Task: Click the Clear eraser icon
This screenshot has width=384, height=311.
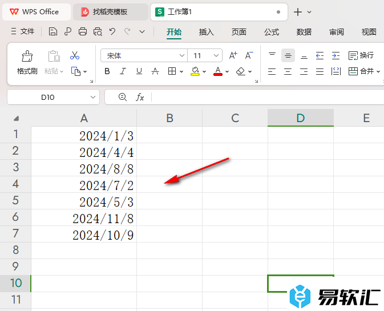Action: pos(241,71)
